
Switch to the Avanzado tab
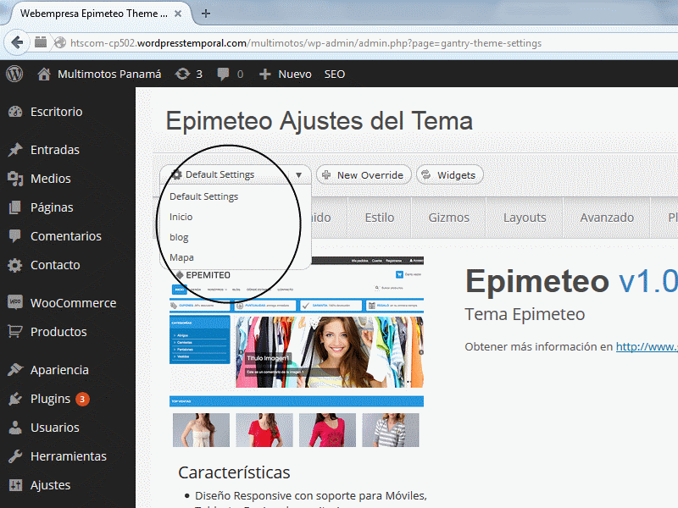pos(607,218)
